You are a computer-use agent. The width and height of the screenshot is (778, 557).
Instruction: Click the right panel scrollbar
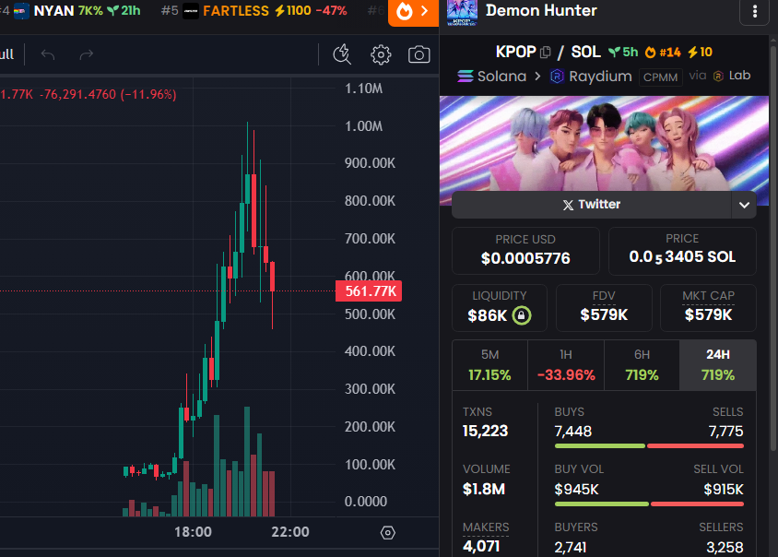point(773,248)
